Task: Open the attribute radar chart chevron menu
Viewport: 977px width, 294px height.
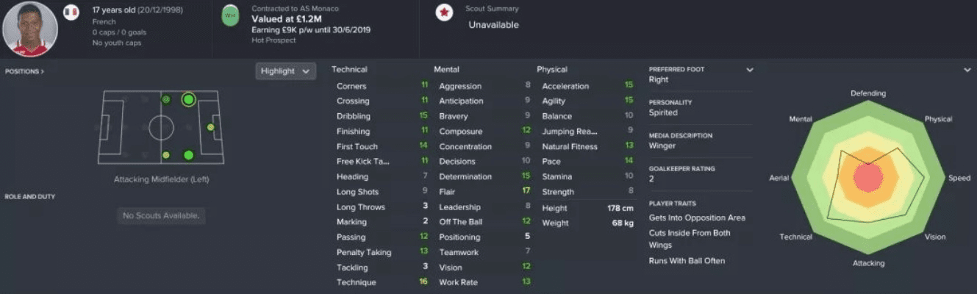Action: [x=967, y=70]
